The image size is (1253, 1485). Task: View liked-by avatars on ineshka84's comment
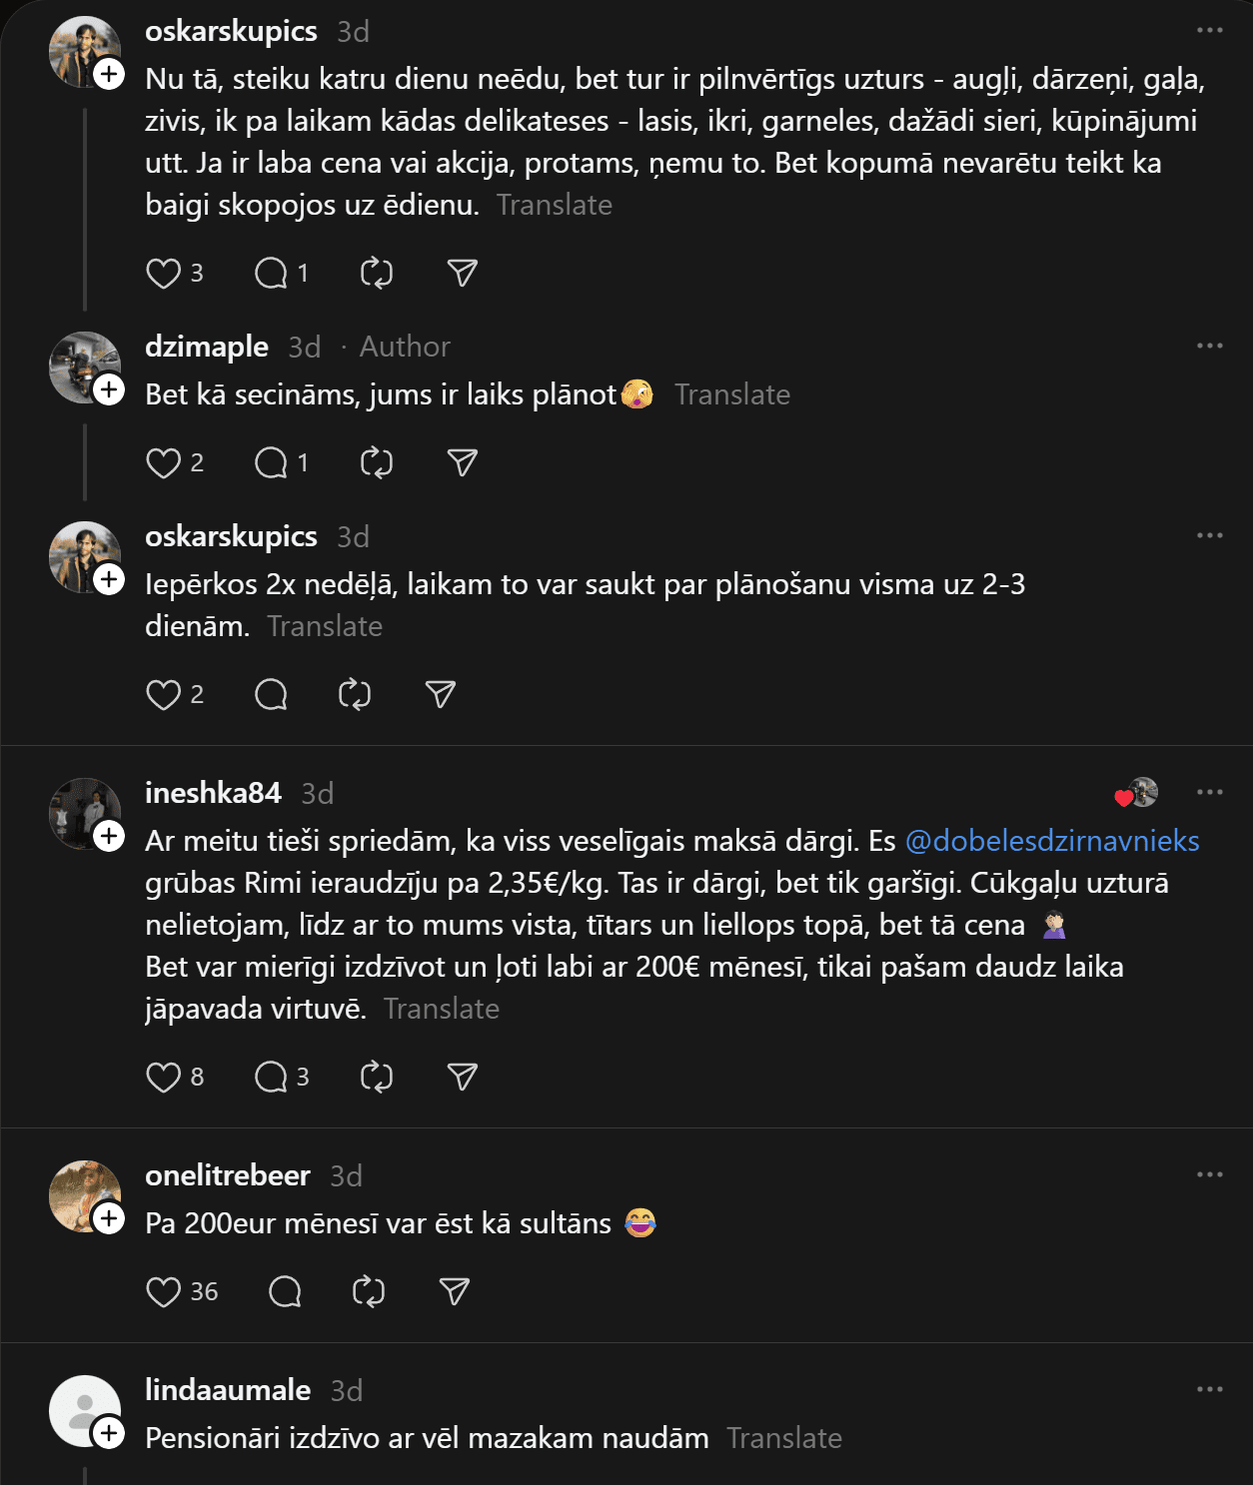1137,794
